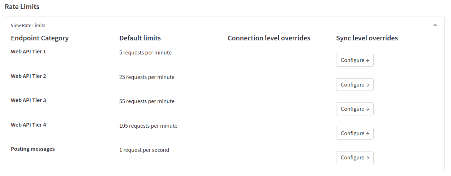Configure sync overrides for Posting messages
This screenshot has width=451, height=176.
tap(355, 158)
